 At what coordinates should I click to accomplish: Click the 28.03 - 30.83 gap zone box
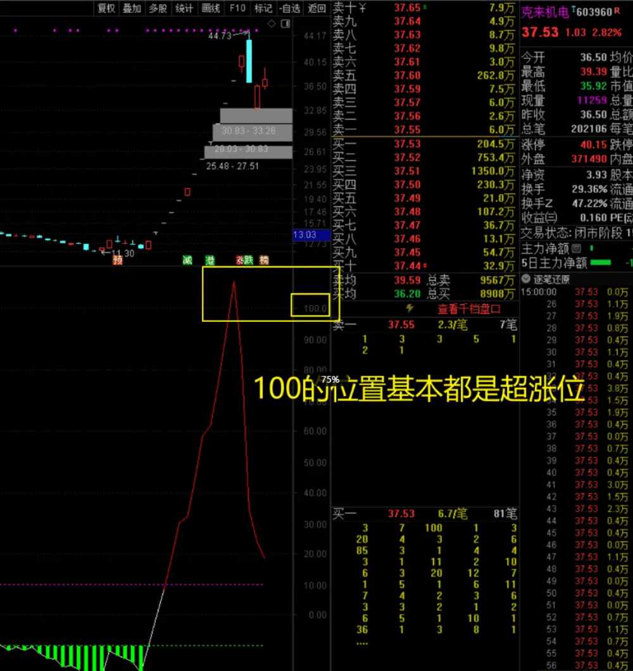[248, 151]
